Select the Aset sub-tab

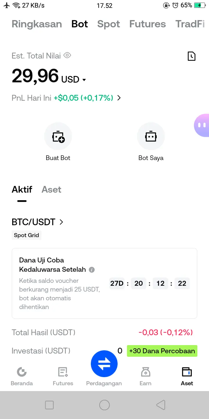click(51, 190)
